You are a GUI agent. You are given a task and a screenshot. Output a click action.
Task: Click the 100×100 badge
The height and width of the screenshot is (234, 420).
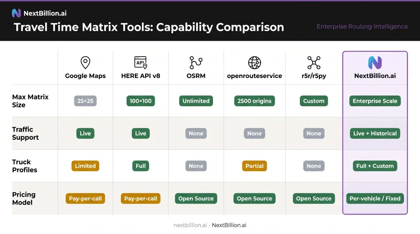click(x=141, y=101)
